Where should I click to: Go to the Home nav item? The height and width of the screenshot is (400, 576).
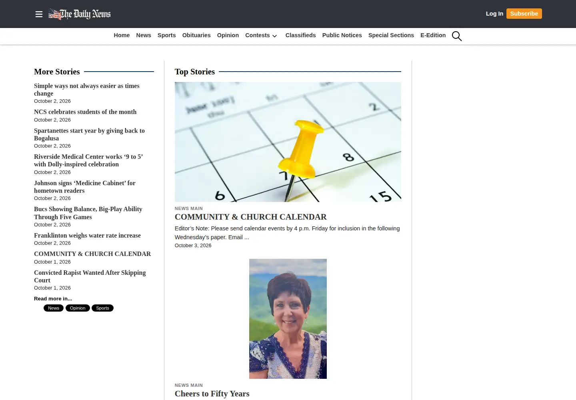click(x=122, y=35)
